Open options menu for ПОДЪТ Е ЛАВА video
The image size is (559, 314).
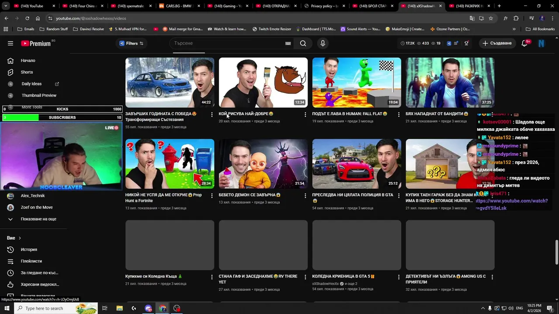pos(399,114)
